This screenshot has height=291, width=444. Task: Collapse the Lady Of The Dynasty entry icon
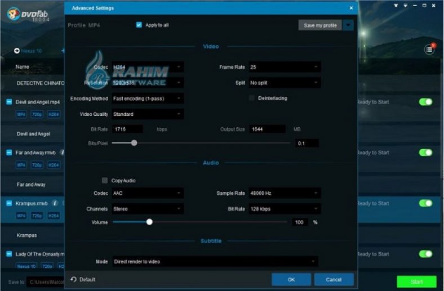coord(9,254)
